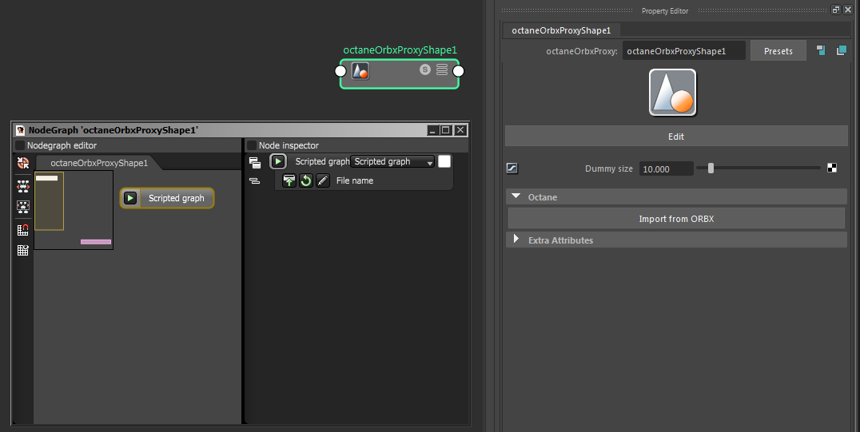The width and height of the screenshot is (860, 432).
Task: Click the Presets button
Action: [x=778, y=51]
